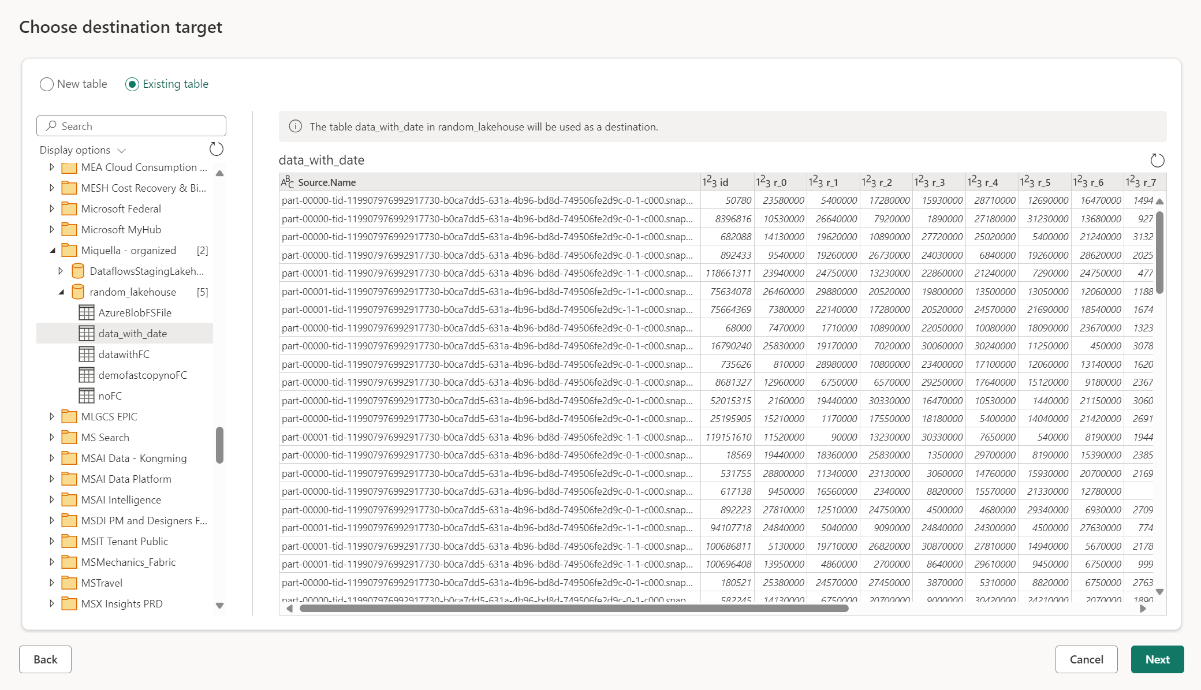Viewport: 1201px width, 690px height.
Task: Select the 'New table' radio button
Action: 46,83
